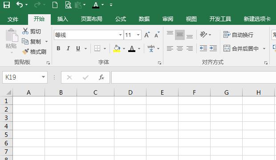Toggle Bold formatting
Screen dimensions: 276x160
point(58,48)
